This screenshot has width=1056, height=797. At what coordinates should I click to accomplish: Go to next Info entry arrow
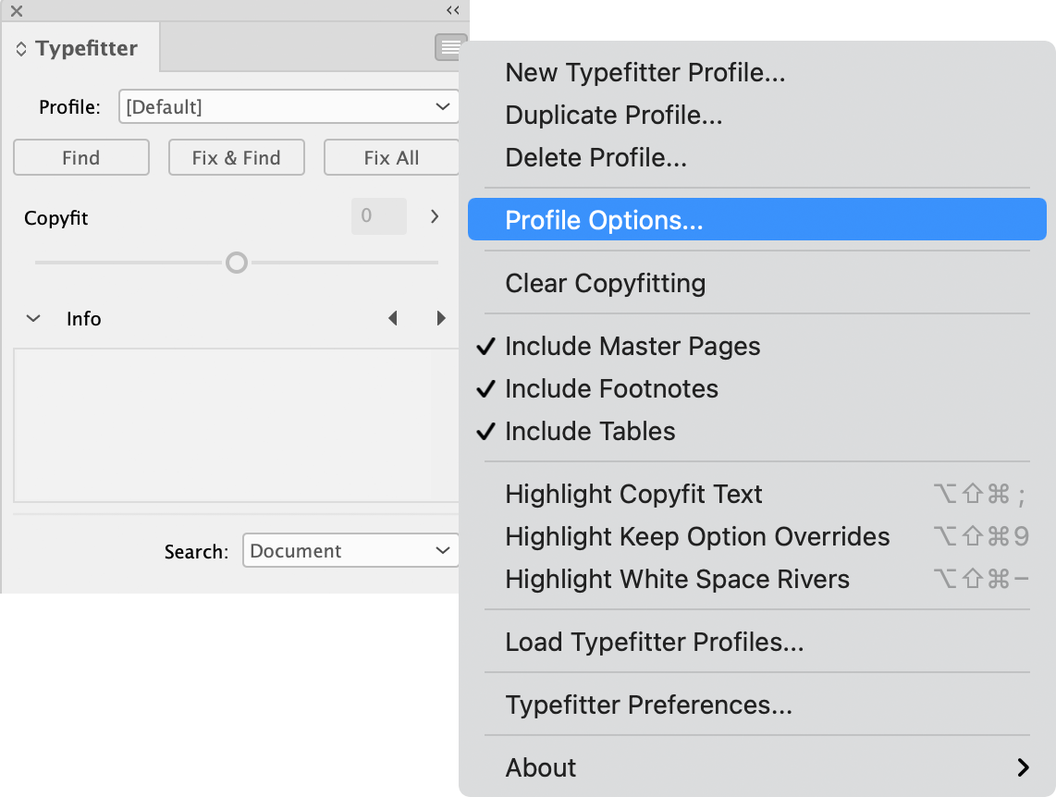pyautogui.click(x=441, y=318)
